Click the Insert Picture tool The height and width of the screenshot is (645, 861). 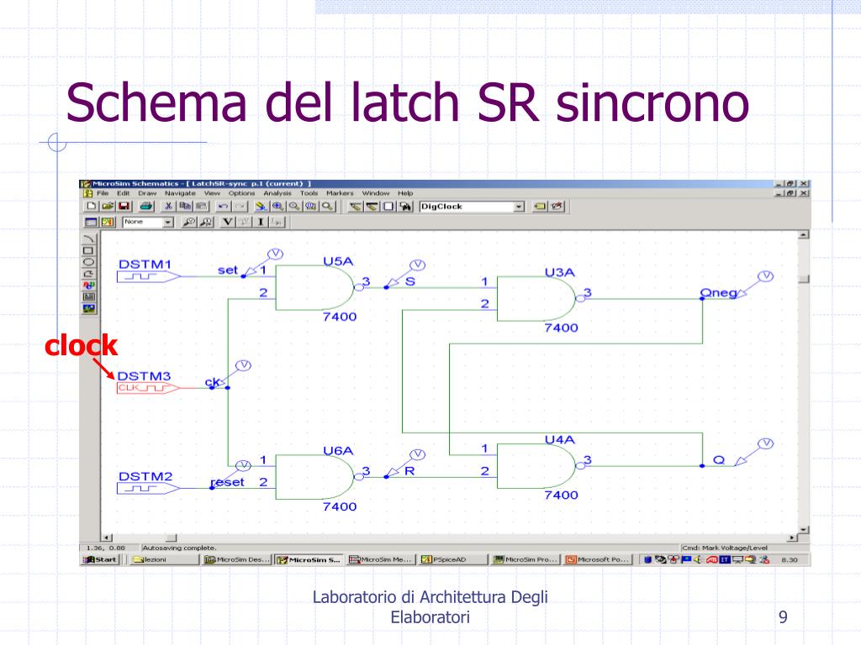(x=88, y=309)
